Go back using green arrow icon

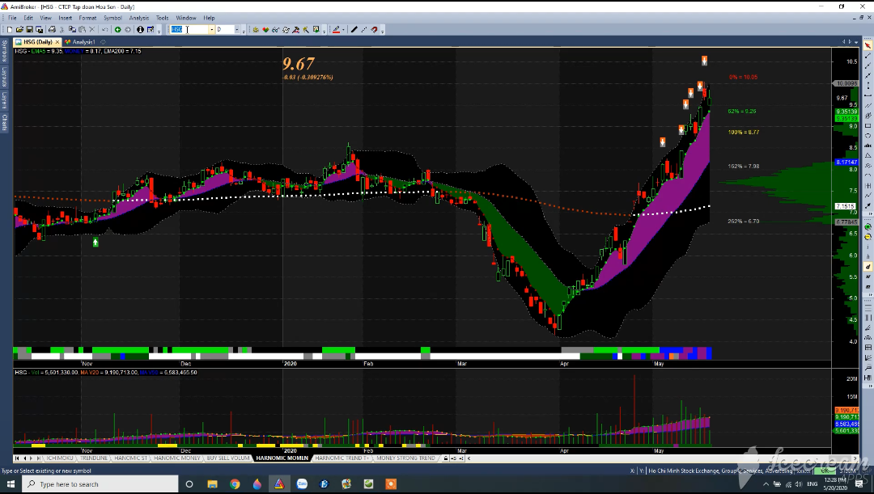click(x=117, y=30)
